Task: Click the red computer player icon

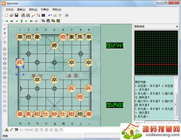Action: 23,15
